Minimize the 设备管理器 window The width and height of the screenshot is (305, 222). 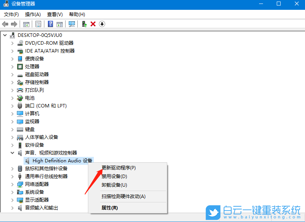261,4
